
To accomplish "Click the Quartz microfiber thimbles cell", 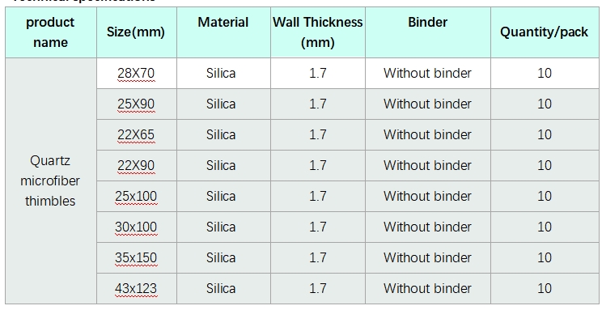I will [x=50, y=180].
